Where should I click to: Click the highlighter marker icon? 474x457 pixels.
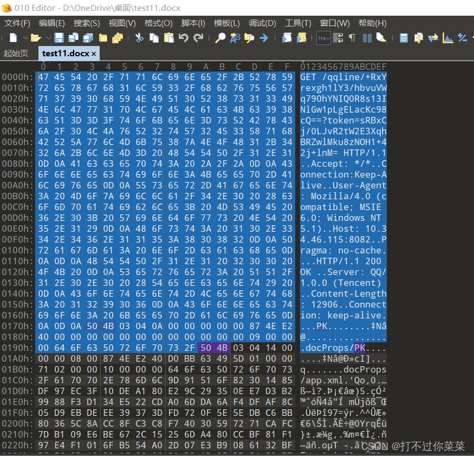[381, 38]
